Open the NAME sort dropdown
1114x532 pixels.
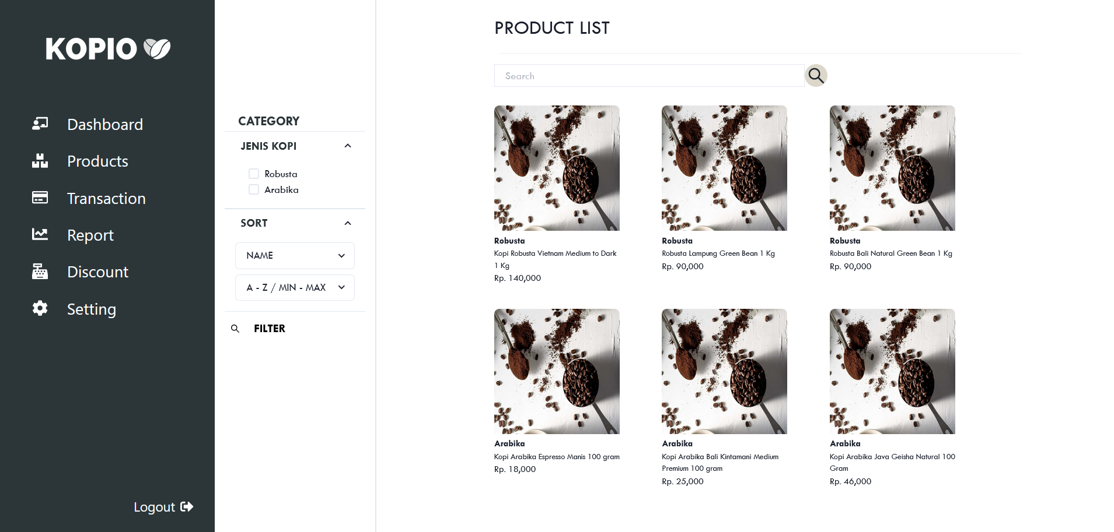click(295, 256)
